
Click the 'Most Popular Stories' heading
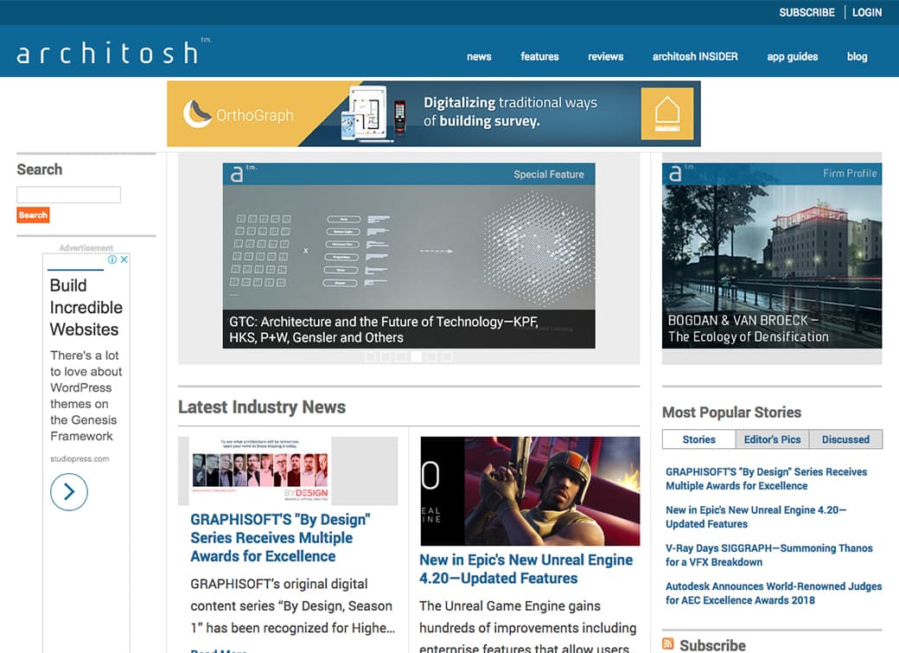pos(731,412)
